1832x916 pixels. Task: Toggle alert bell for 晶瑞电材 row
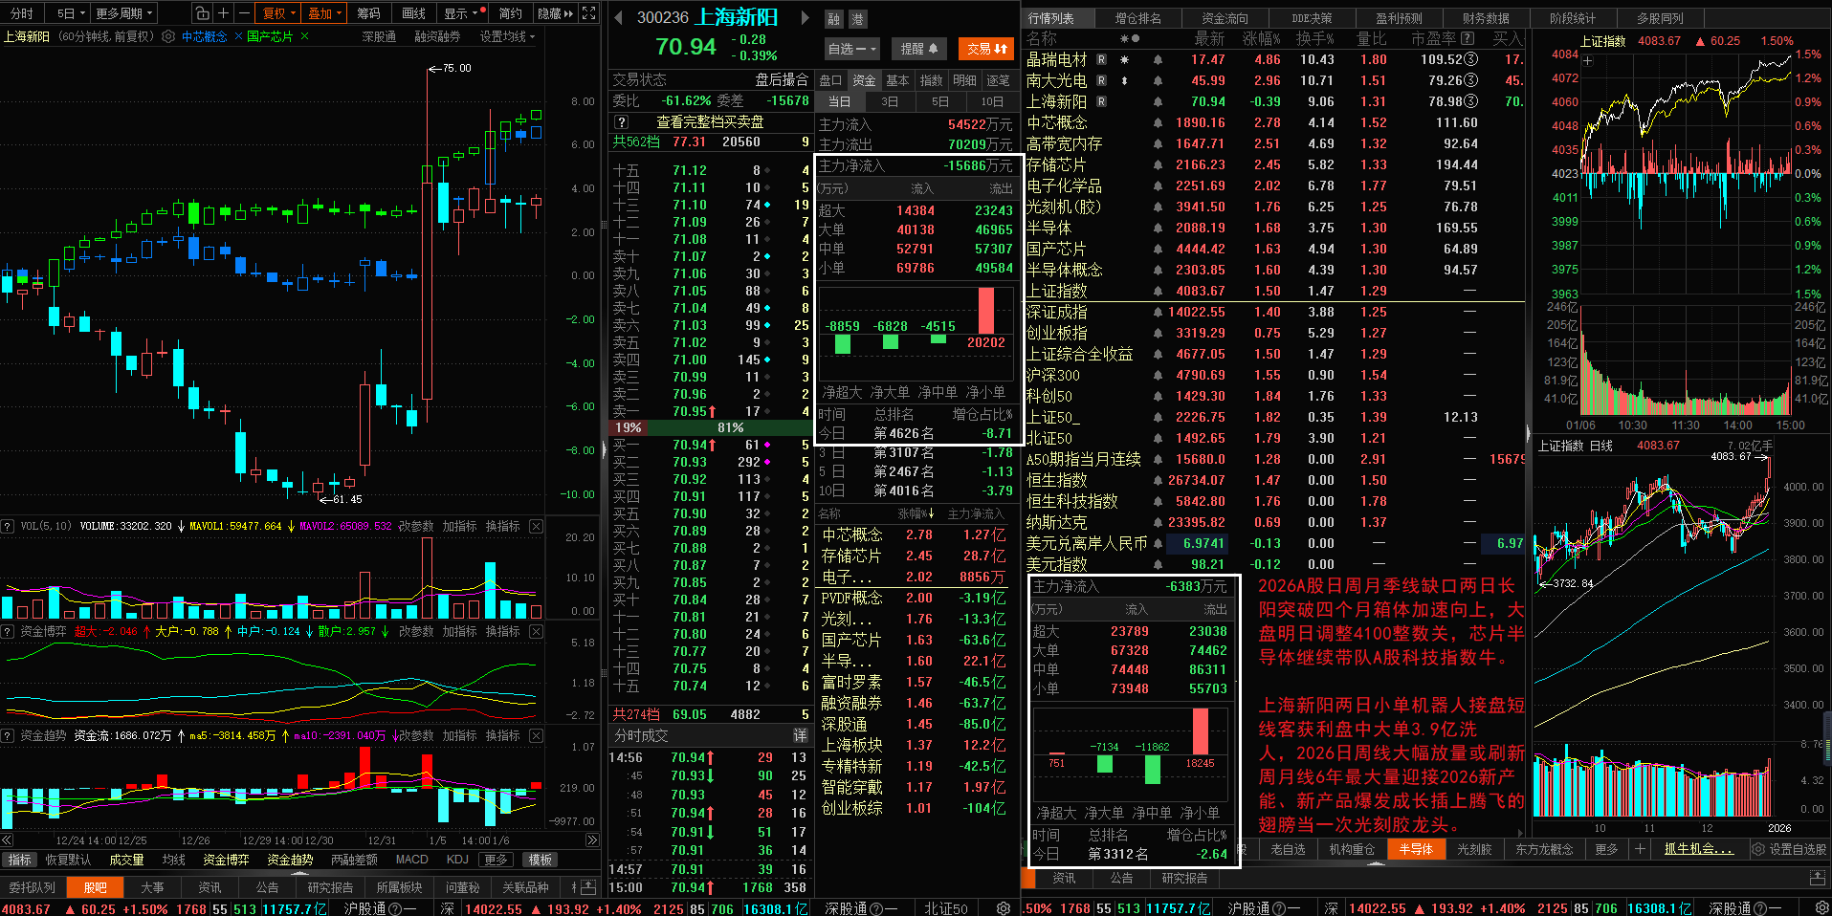pyautogui.click(x=1158, y=59)
